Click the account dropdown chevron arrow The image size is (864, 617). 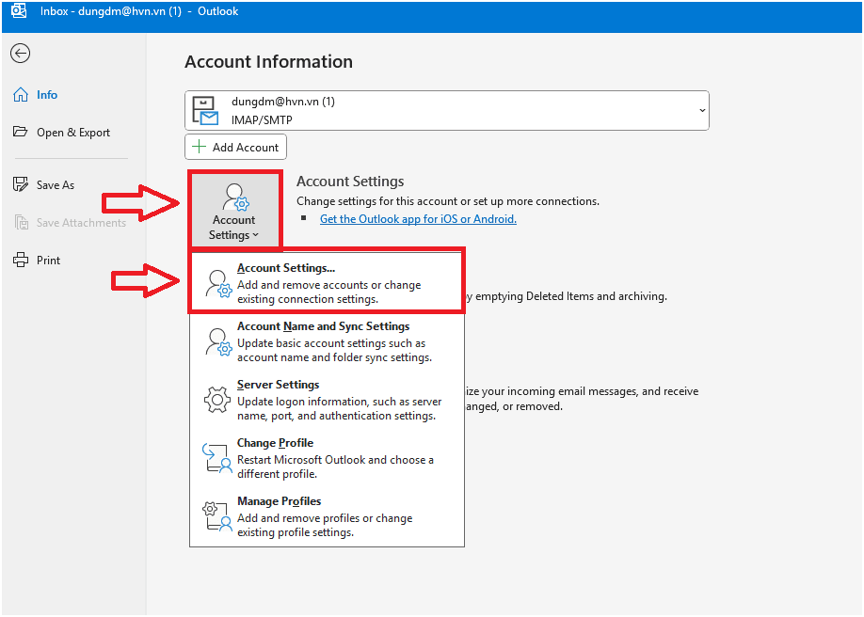click(x=702, y=111)
